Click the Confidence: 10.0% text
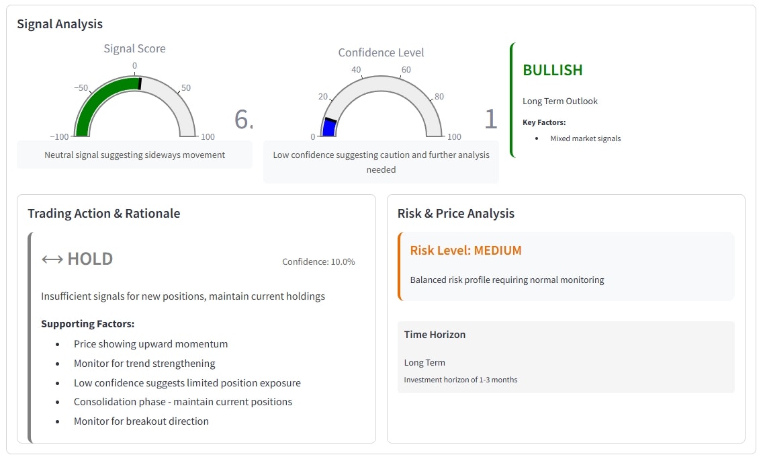The image size is (763, 459). point(318,262)
